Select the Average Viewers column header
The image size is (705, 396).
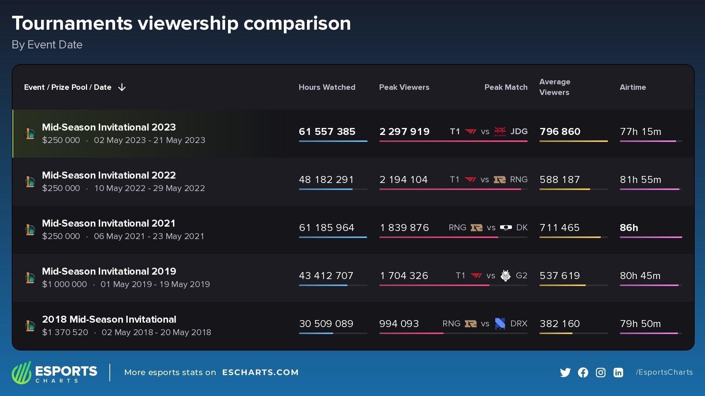[x=555, y=87]
